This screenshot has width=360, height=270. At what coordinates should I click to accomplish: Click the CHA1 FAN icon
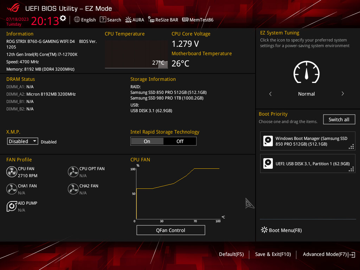(12, 189)
